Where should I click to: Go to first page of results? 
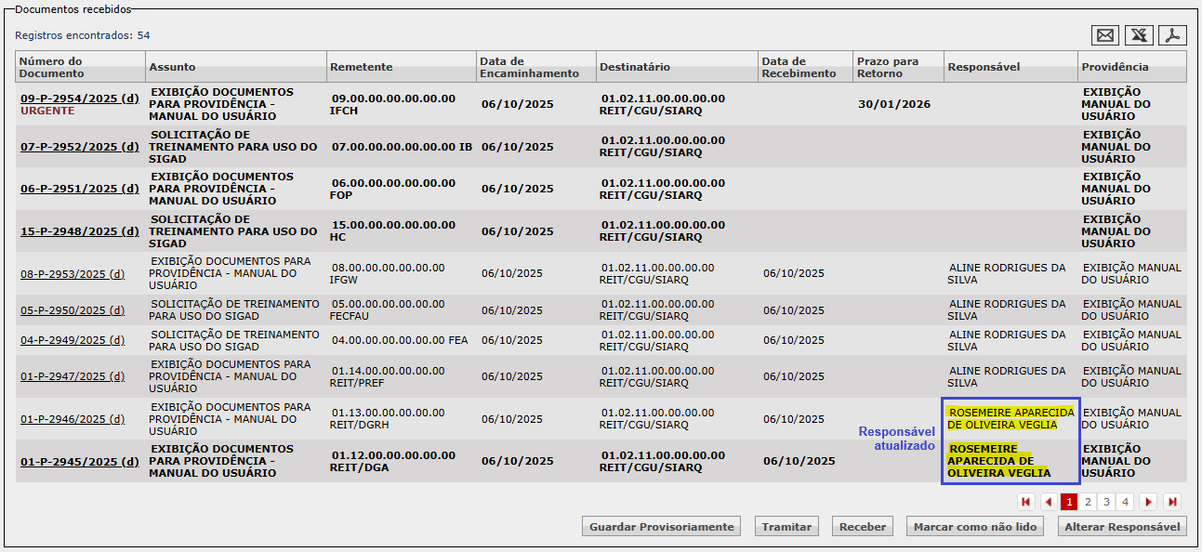pos(1026,502)
